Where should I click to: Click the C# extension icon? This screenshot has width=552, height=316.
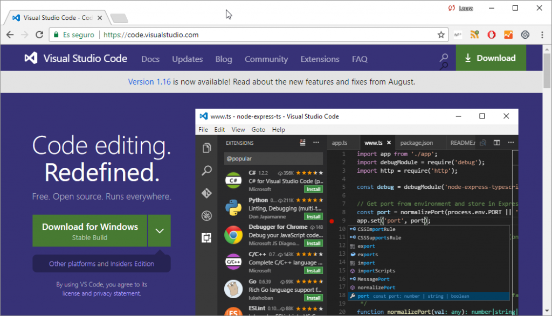233,180
